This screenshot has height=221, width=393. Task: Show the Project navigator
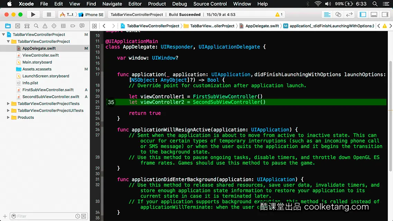pyautogui.click(x=8, y=26)
